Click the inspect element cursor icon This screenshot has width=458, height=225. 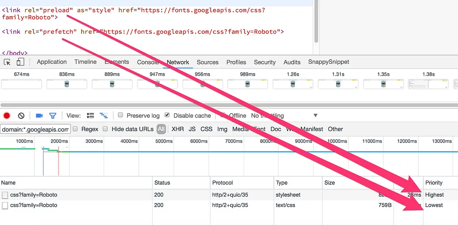pos(7,62)
